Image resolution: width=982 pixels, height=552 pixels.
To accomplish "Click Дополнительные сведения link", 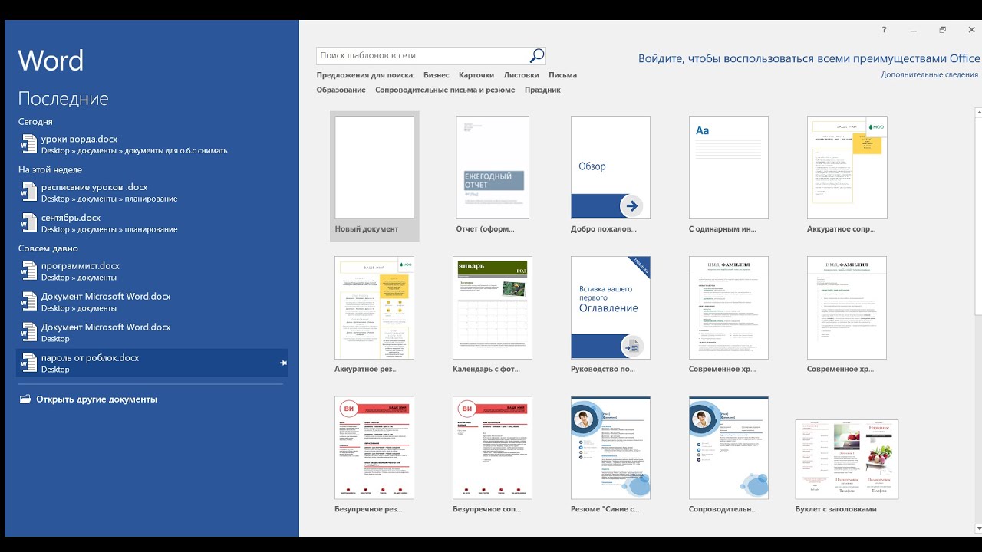I will tap(929, 75).
